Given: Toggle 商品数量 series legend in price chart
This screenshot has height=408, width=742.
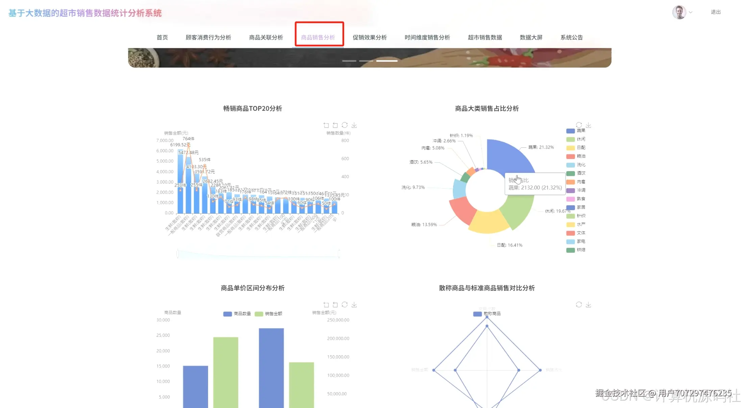Looking at the screenshot, I should click(x=237, y=314).
